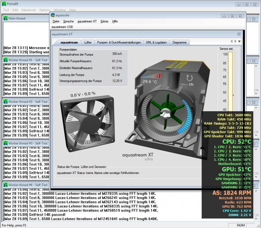Viewport: 261px width, 228px height.
Task: Click the aquastream USB device label
Action: (x=62, y=27)
